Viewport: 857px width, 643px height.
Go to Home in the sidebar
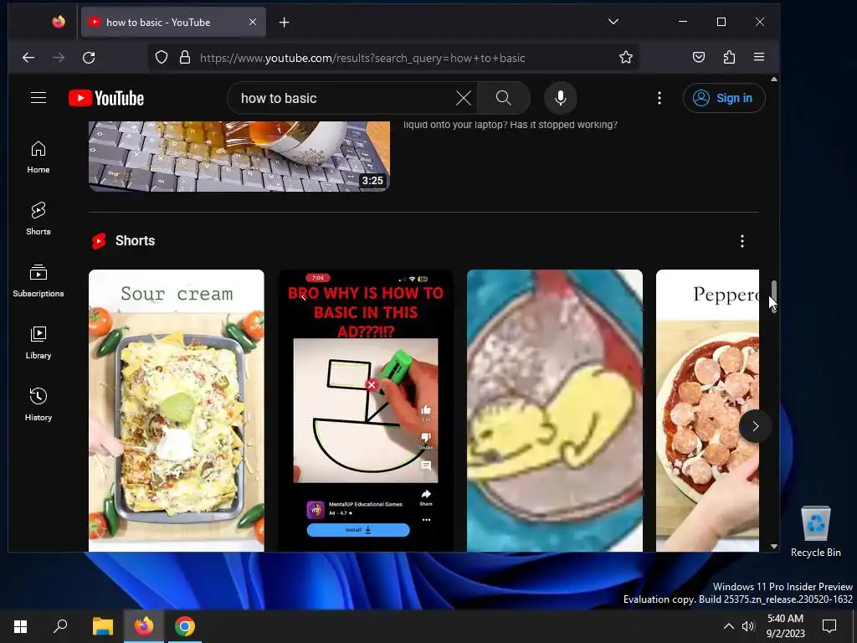(x=38, y=157)
